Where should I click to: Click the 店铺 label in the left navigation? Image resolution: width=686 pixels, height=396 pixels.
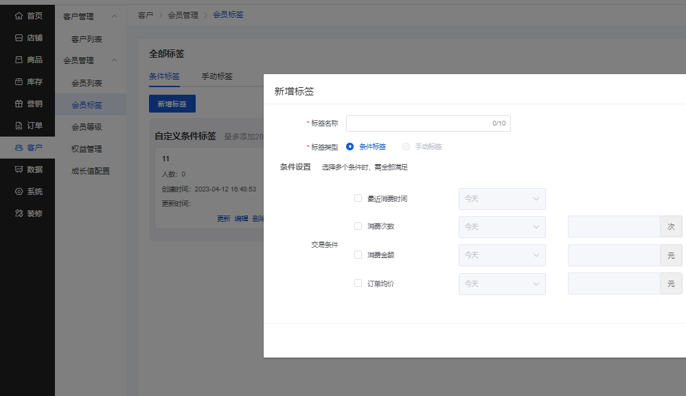click(x=34, y=38)
